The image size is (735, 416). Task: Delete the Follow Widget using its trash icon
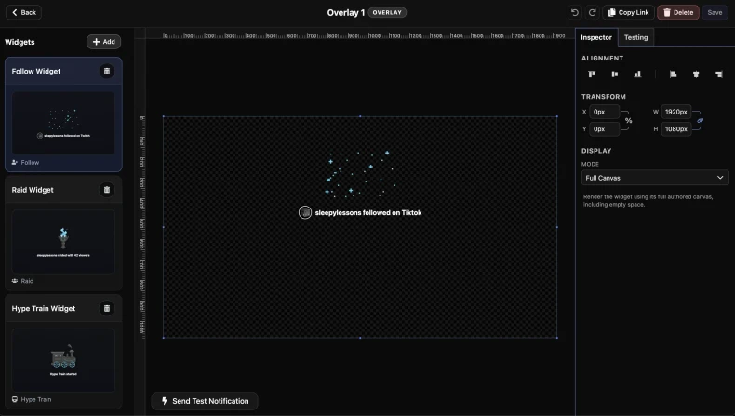coord(107,72)
